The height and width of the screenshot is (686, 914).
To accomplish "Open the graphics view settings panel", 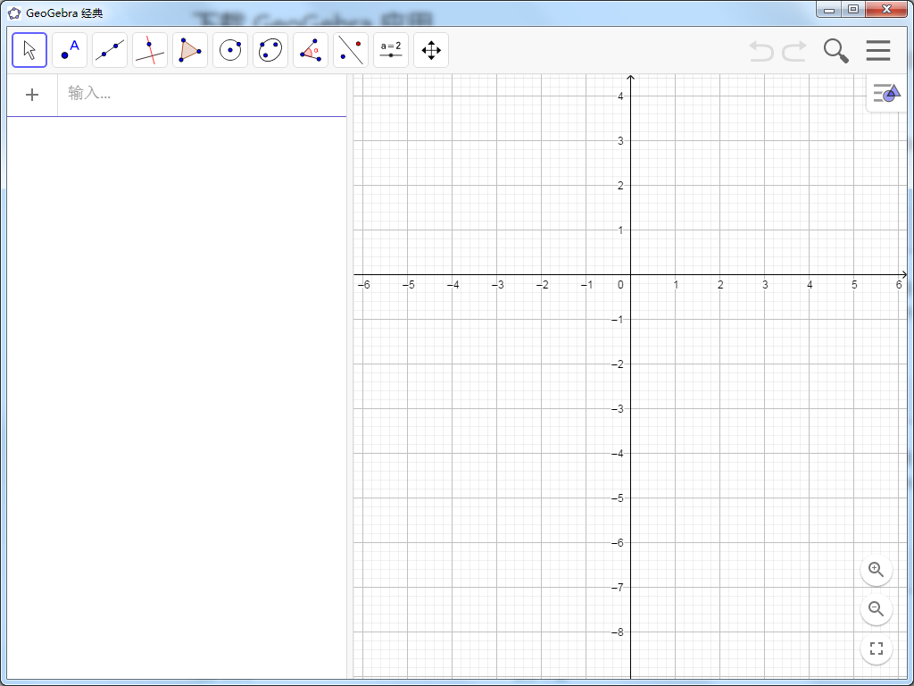I will 885,93.
